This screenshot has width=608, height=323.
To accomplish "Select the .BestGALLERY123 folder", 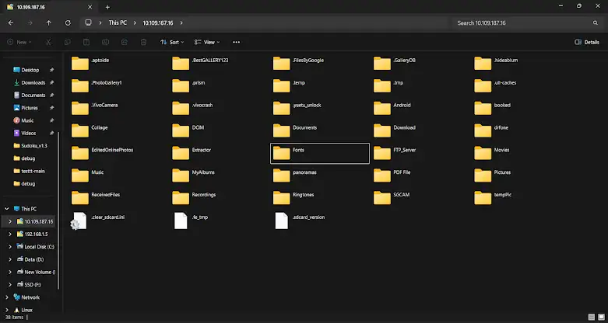I will (x=201, y=63).
